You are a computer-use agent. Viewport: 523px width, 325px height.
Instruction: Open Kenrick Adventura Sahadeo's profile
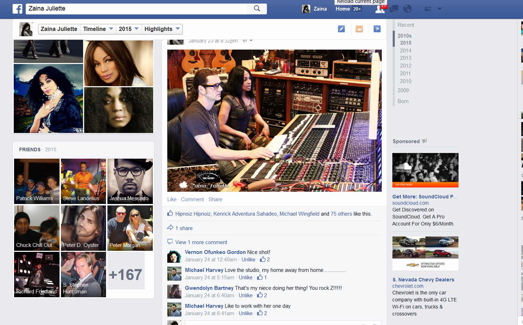[x=245, y=214]
